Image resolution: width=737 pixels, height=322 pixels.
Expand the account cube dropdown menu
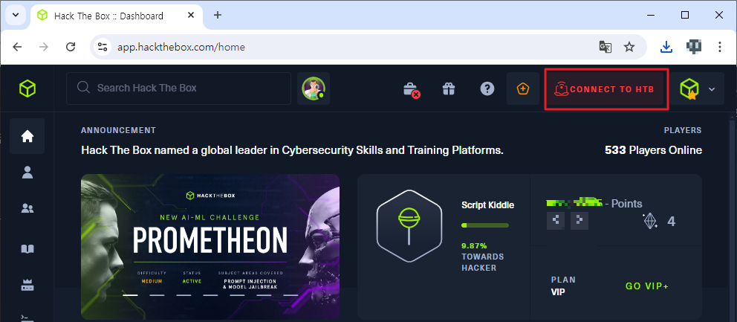(x=698, y=88)
